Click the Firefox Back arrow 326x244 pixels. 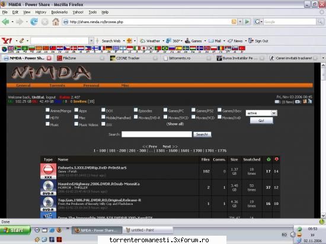[5, 21]
